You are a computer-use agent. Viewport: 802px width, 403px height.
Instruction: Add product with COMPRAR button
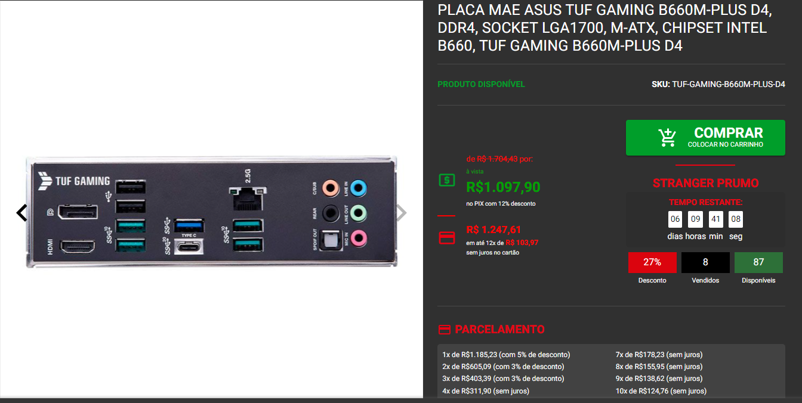(705, 138)
